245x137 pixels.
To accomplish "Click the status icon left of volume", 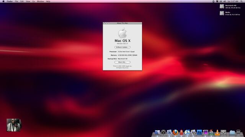I will [x=221, y=1].
